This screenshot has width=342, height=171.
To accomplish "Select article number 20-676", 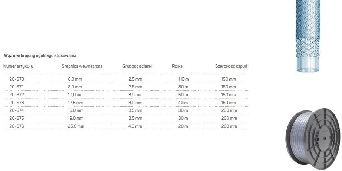I will coord(17,126).
